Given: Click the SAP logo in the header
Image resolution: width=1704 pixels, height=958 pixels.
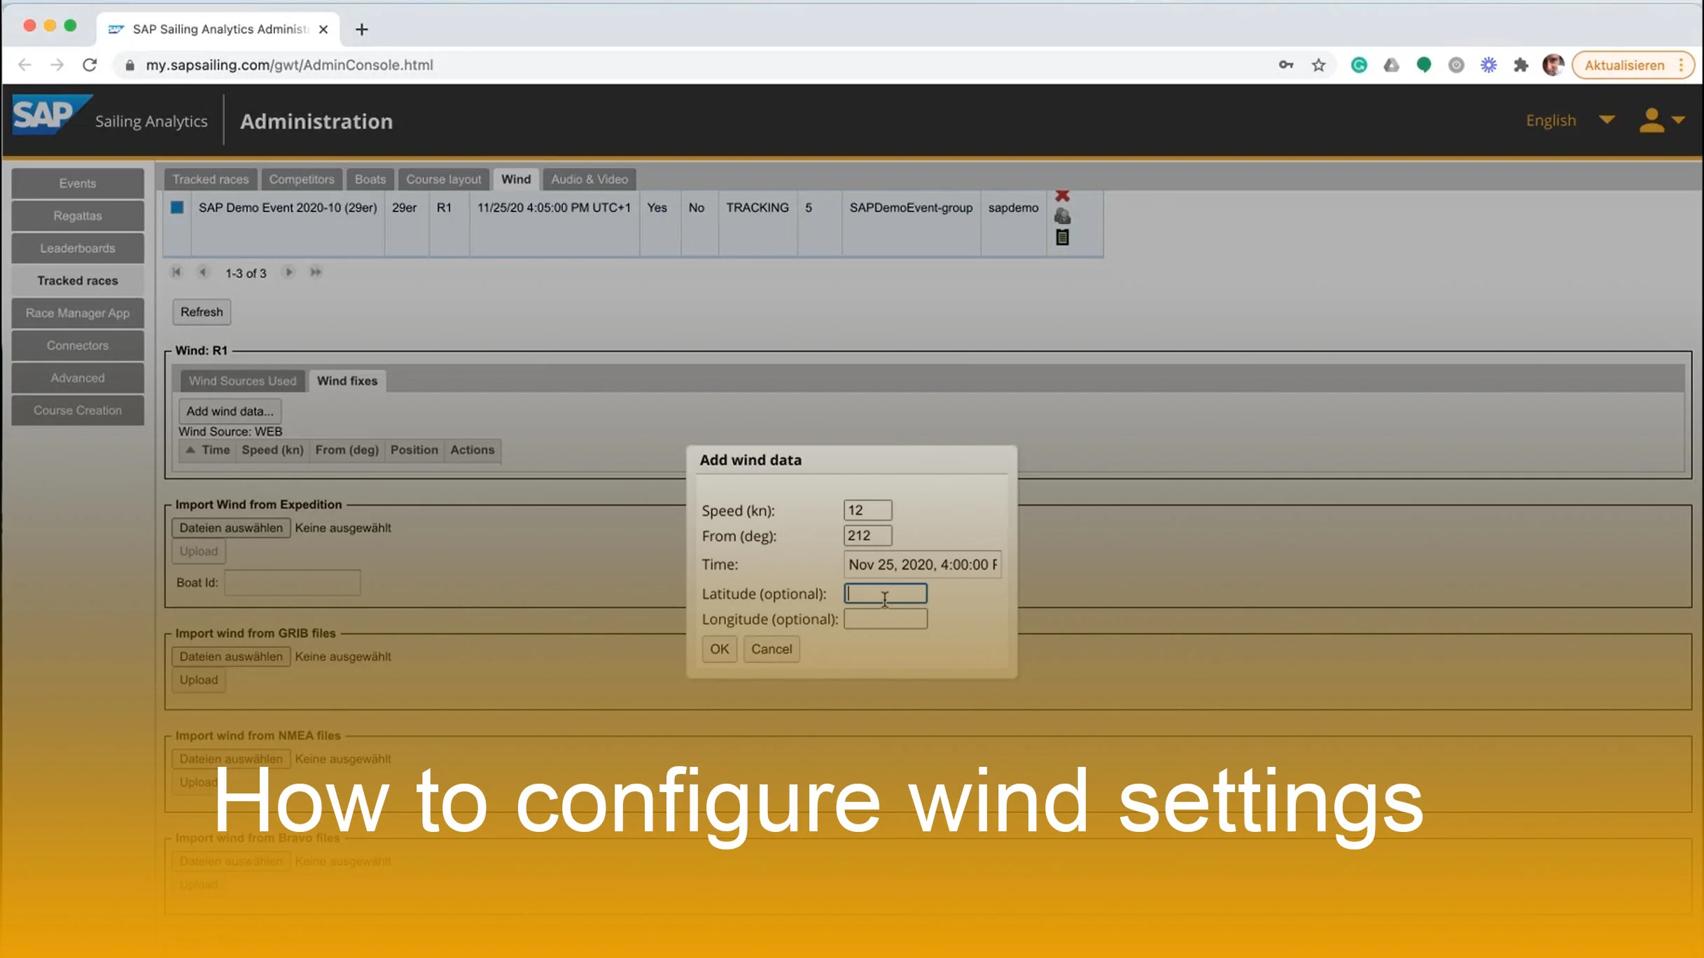Looking at the screenshot, I should click(48, 115).
